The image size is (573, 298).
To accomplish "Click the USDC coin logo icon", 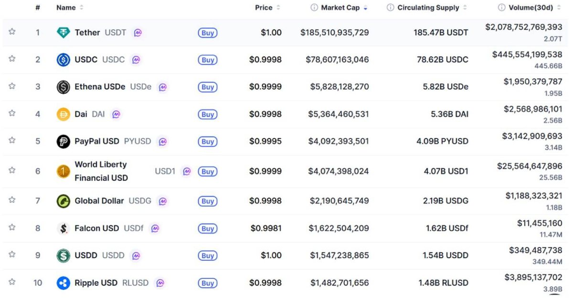I will 63,60.
